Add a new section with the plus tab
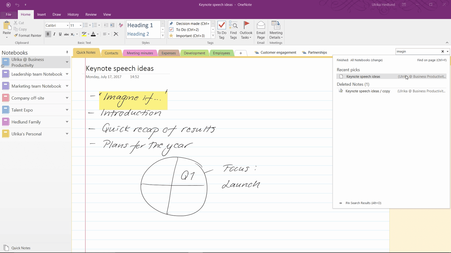Image resolution: width=451 pixels, height=253 pixels. [x=240, y=53]
